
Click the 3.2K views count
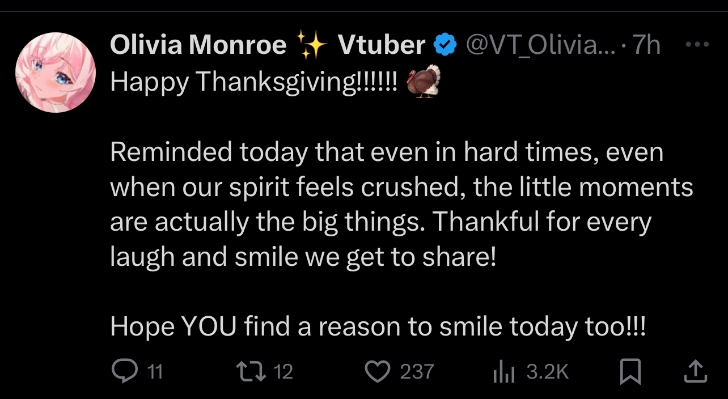(x=547, y=372)
